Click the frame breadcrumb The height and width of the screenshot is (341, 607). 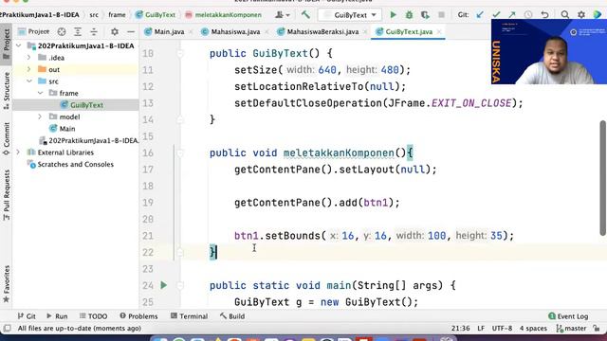click(117, 15)
